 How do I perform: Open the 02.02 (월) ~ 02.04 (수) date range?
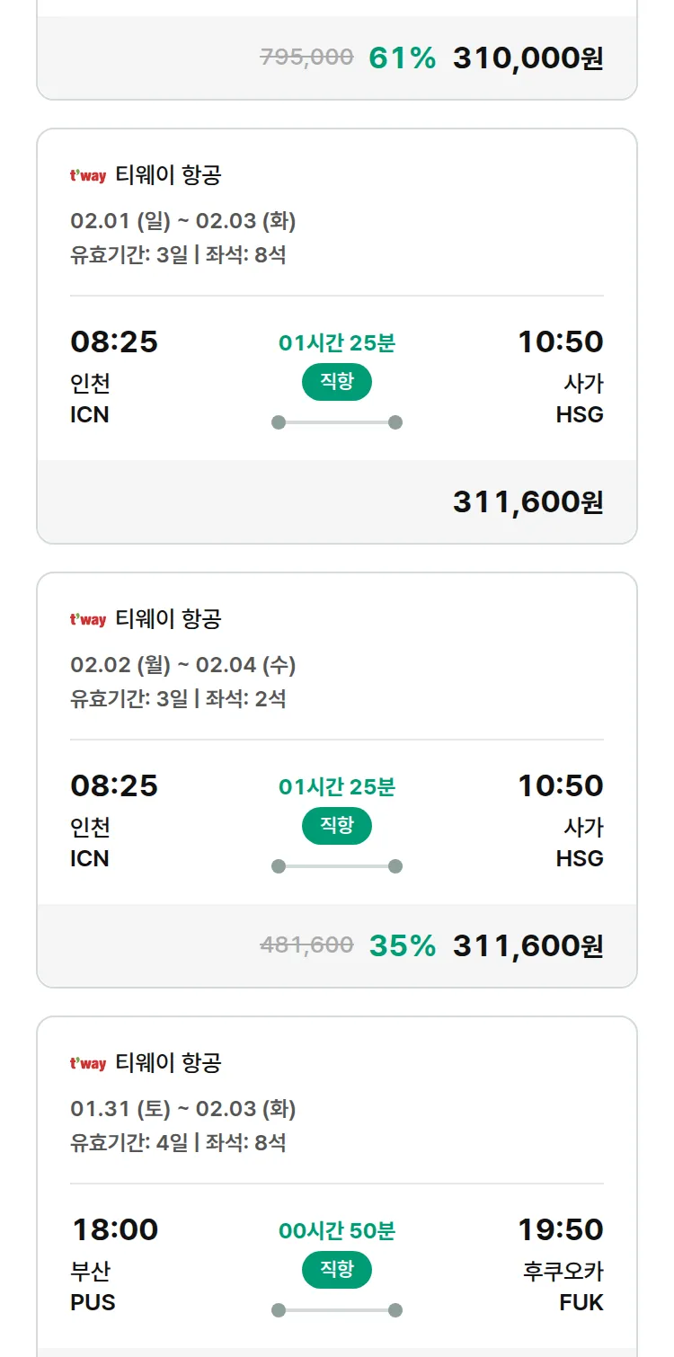pos(183,665)
